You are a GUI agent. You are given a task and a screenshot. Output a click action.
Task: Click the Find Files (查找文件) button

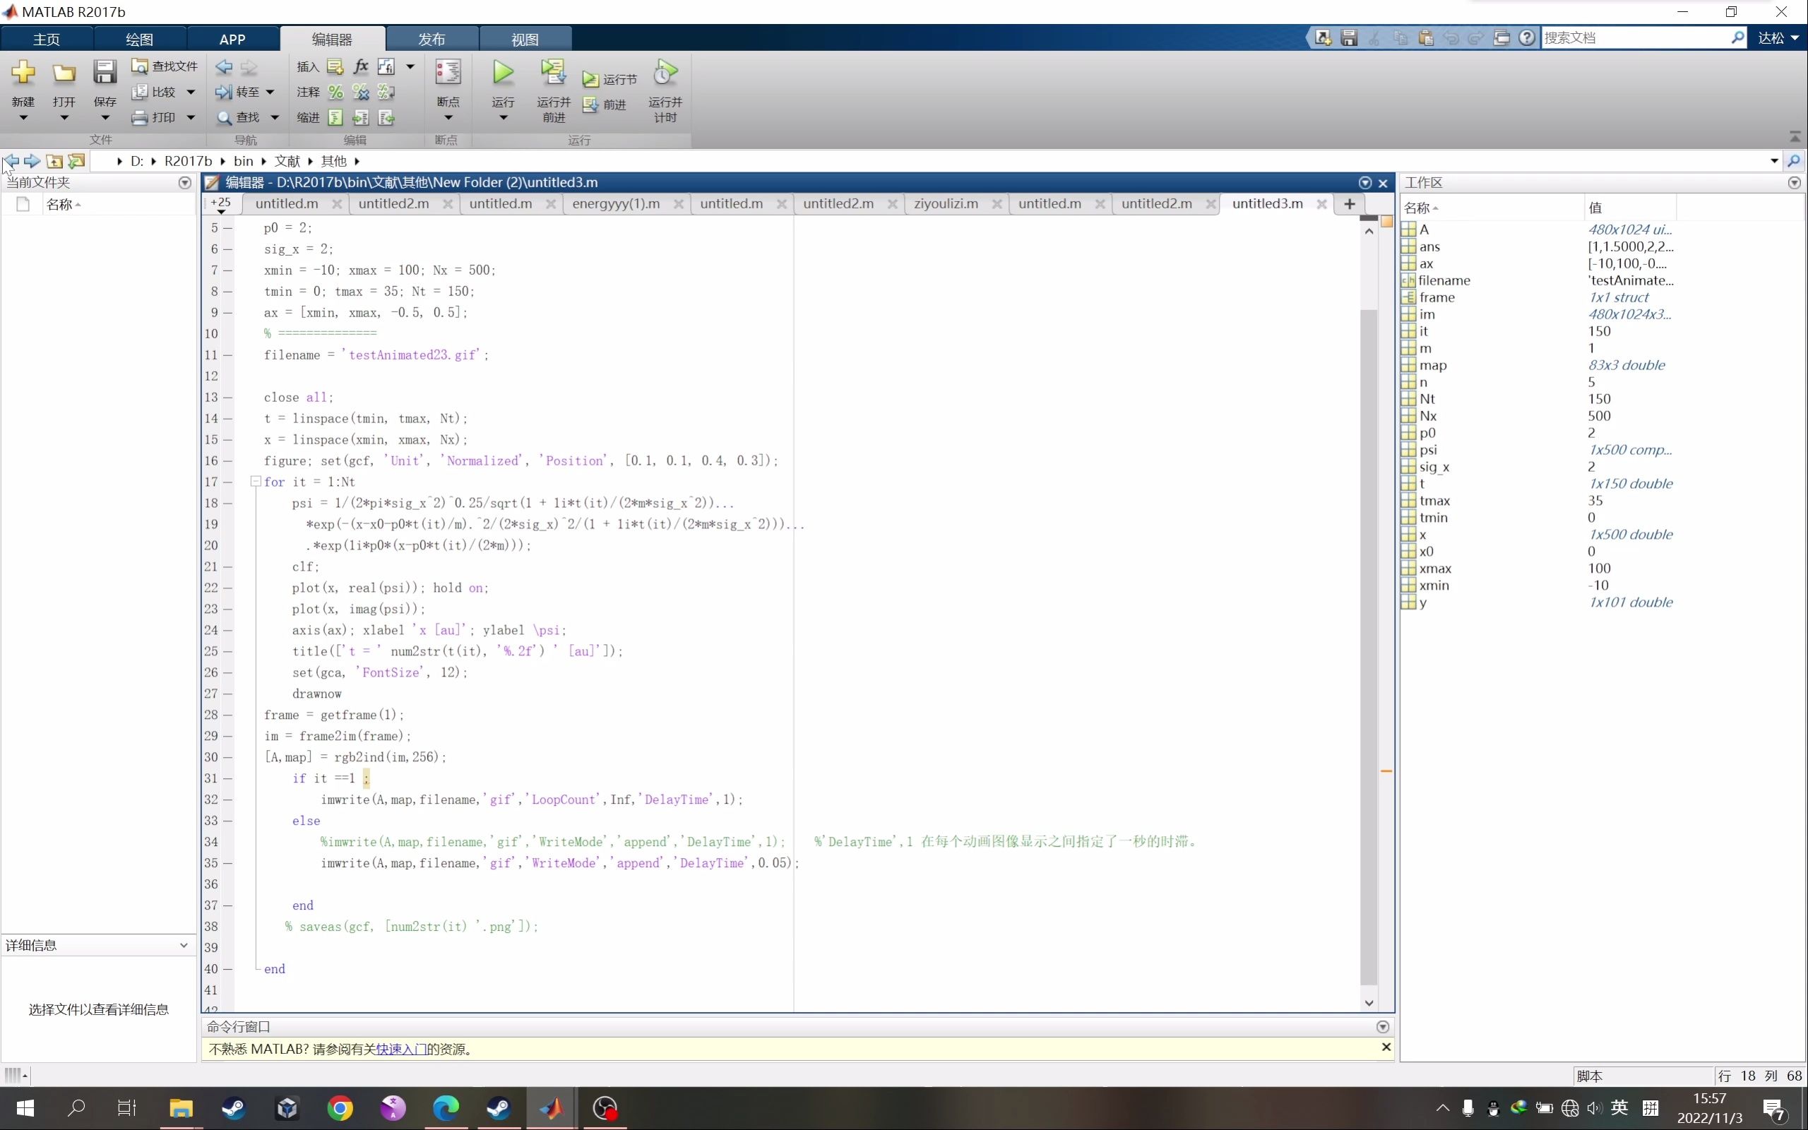(x=165, y=66)
